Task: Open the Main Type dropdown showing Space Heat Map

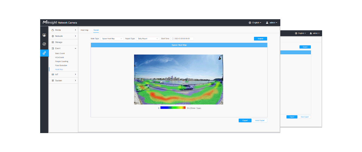Action: click(112, 39)
